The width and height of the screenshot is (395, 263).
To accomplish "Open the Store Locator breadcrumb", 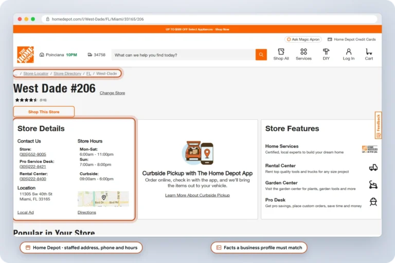I will click(x=36, y=73).
